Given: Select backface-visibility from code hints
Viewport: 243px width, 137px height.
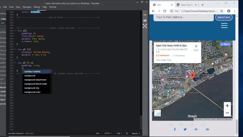Looking at the screenshot, I should coord(36,72).
